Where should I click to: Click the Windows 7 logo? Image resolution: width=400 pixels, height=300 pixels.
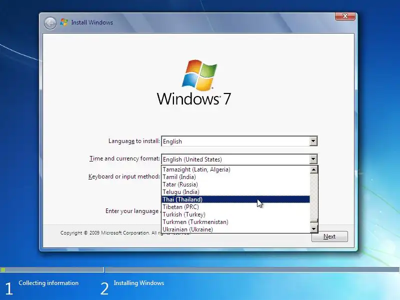[x=194, y=83]
